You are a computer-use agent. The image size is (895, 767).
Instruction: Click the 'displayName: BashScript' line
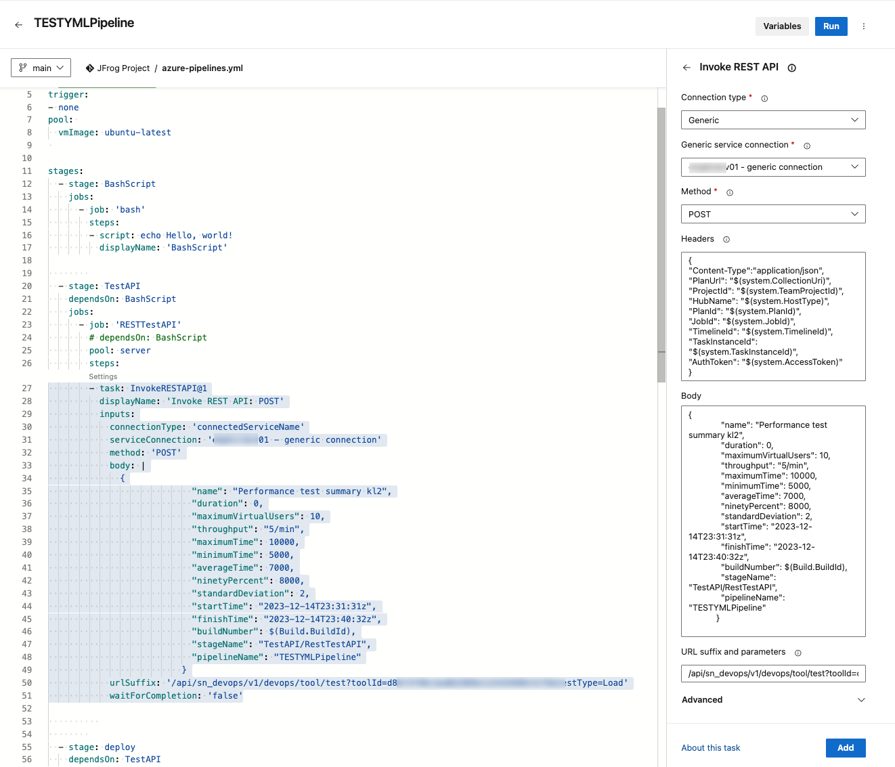pos(164,248)
